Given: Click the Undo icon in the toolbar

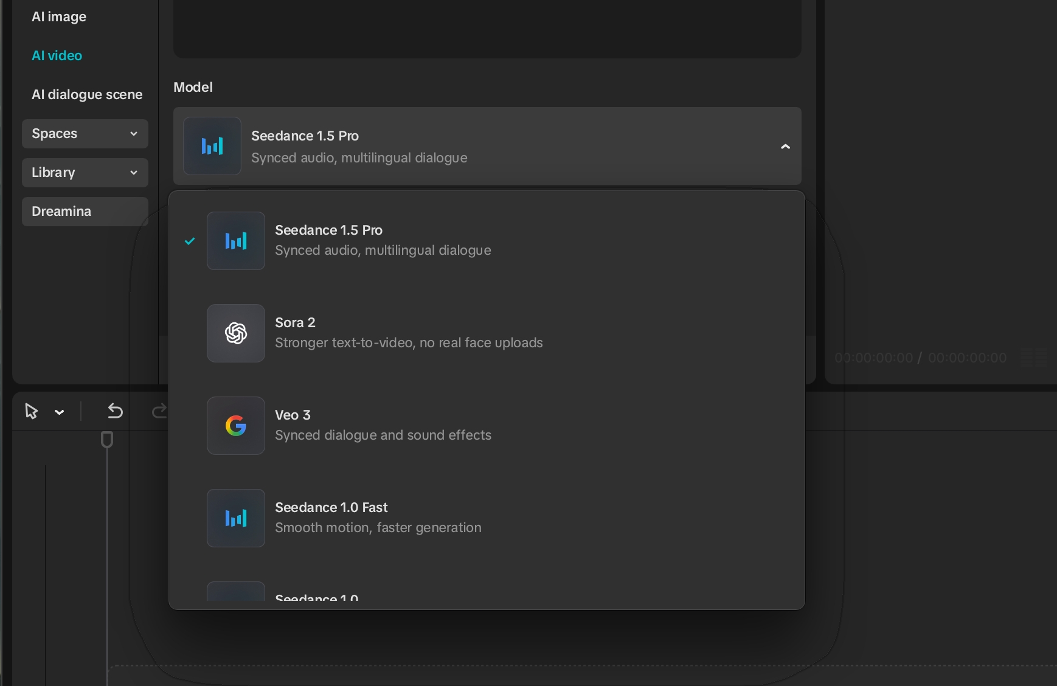Looking at the screenshot, I should tap(116, 411).
